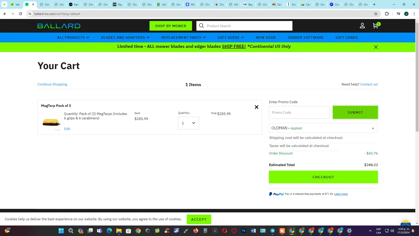Open Microsoft Store from the taskbar

coord(128,231)
